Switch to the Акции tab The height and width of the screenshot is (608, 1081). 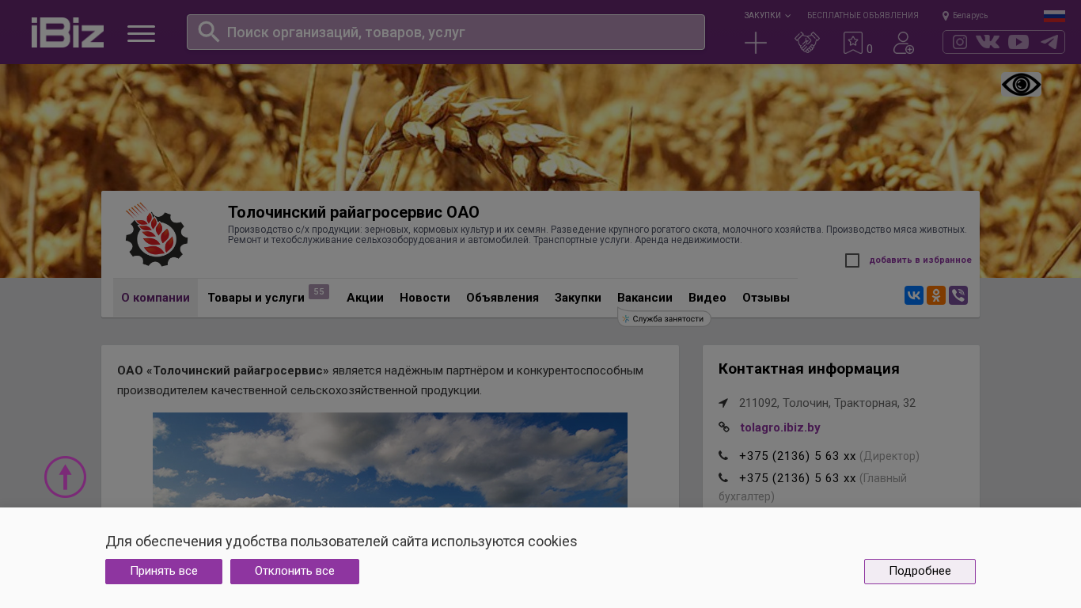click(365, 298)
